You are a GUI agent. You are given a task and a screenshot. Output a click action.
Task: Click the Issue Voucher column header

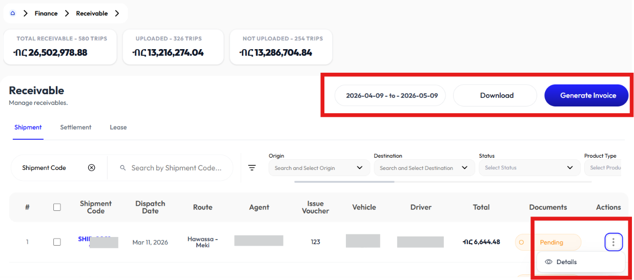click(x=315, y=207)
